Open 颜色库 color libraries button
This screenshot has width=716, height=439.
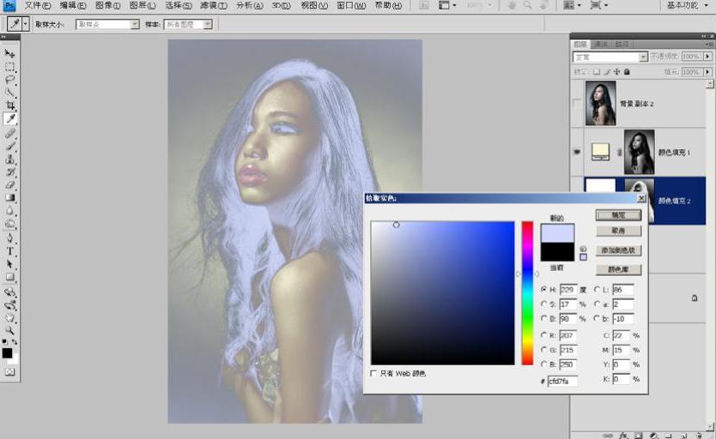point(618,269)
